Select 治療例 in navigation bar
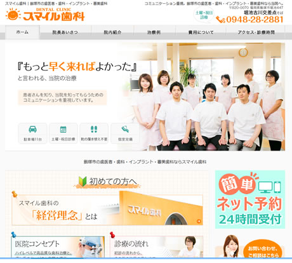The image size is (292, 263). tap(154, 32)
